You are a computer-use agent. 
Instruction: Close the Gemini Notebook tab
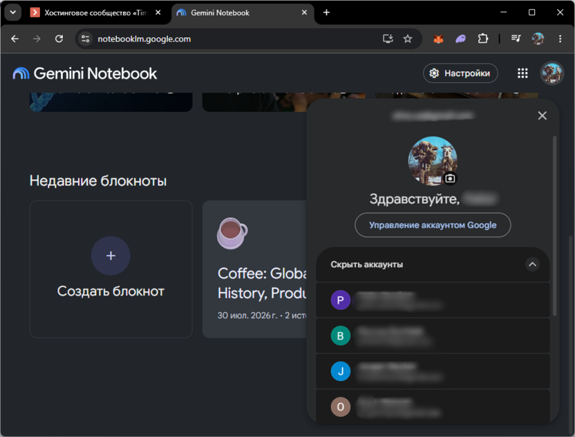point(304,12)
